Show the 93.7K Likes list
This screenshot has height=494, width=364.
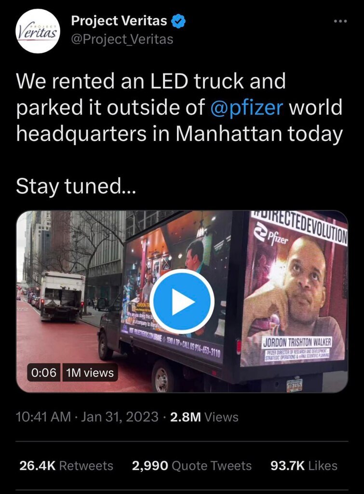[304, 466]
